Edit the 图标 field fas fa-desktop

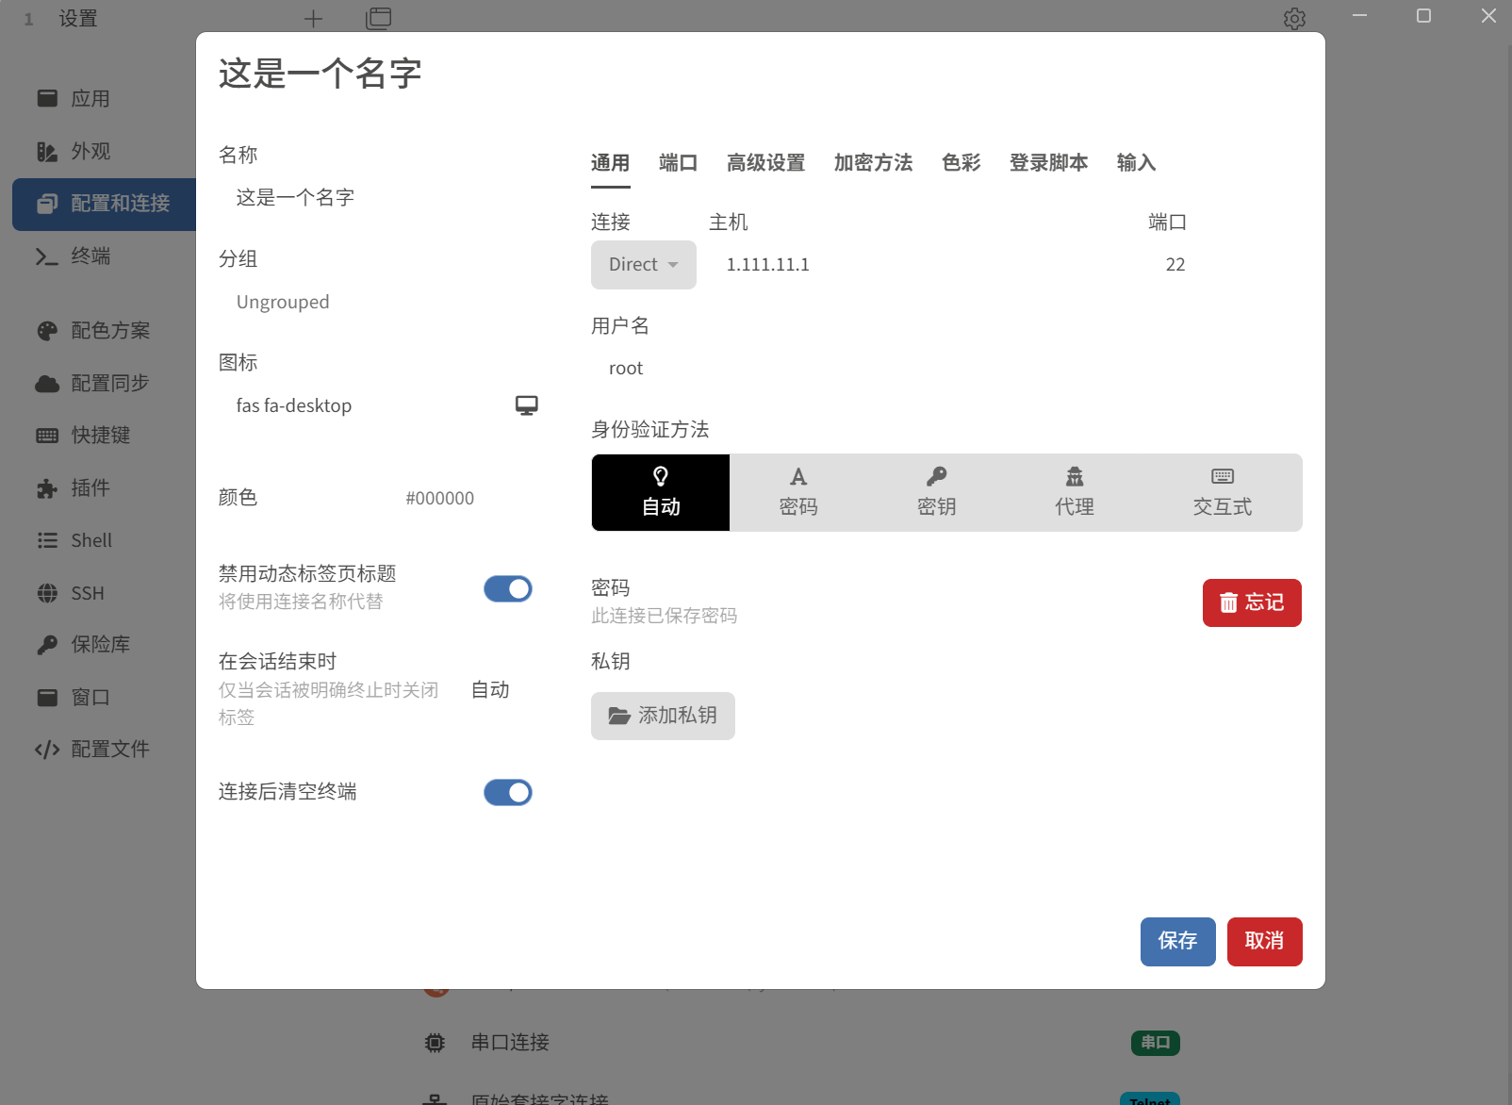[x=363, y=406]
